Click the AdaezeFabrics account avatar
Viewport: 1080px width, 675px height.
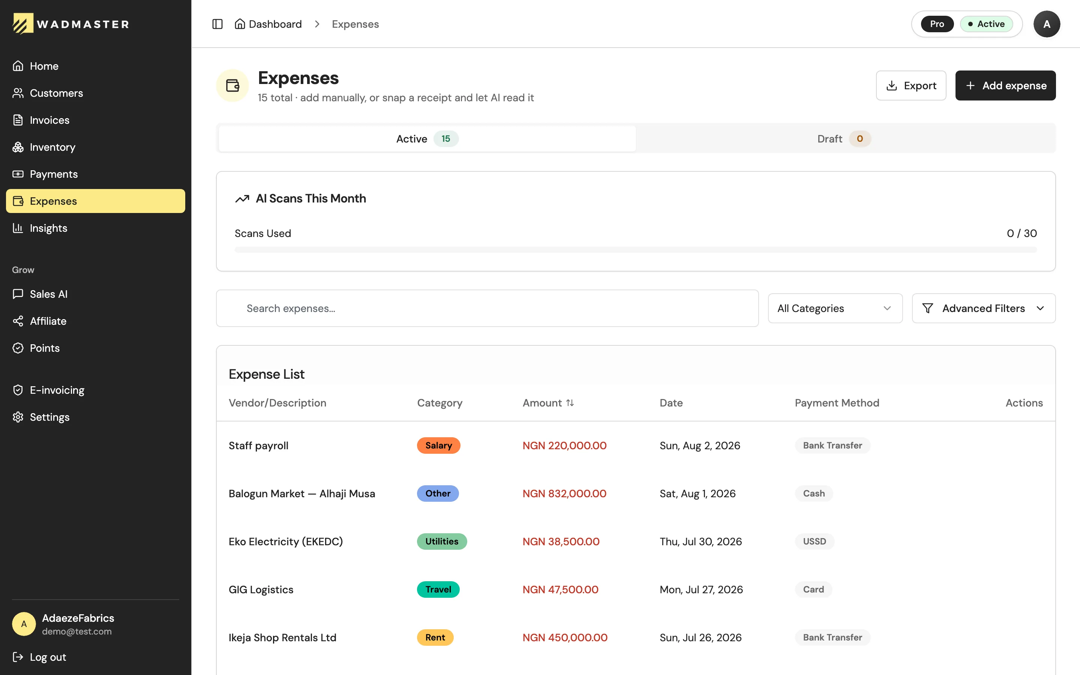[x=24, y=624]
